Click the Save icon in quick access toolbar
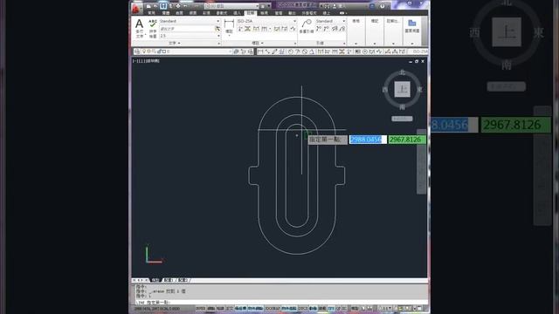The image size is (559, 314). (x=163, y=6)
